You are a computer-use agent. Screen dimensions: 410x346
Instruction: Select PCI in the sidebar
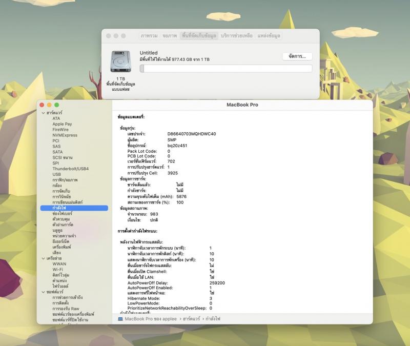pyautogui.click(x=56, y=140)
